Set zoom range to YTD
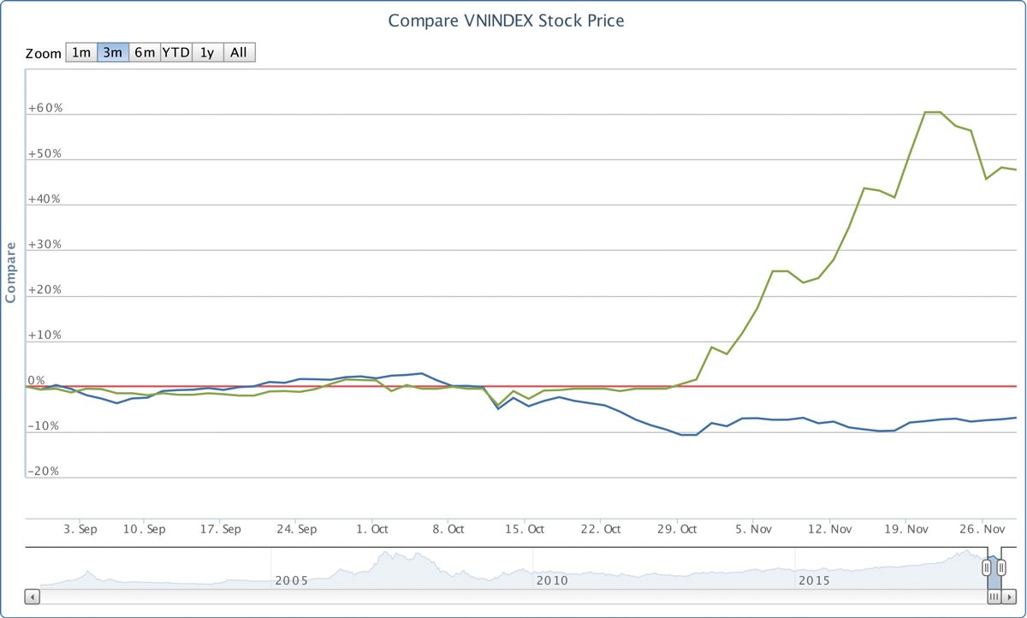1027x618 pixels. tap(176, 53)
